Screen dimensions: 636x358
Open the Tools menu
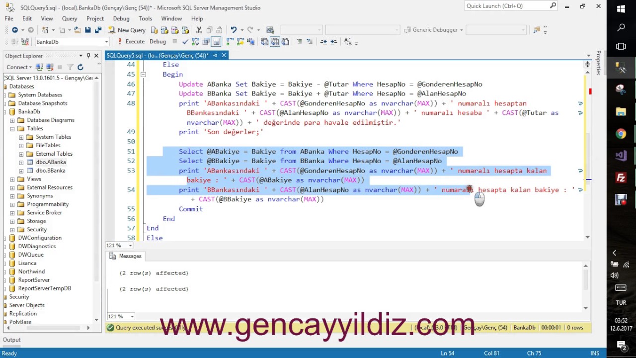click(146, 18)
